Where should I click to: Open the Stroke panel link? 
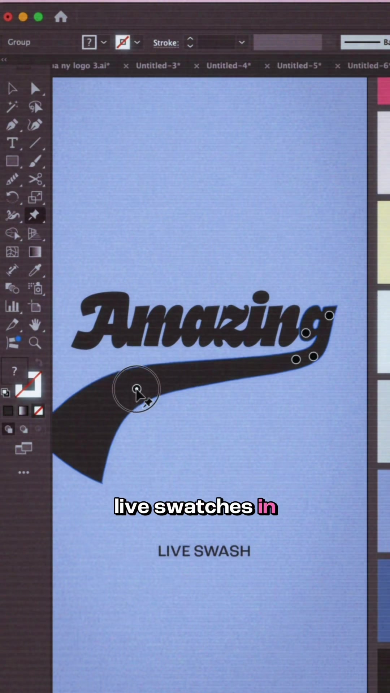tap(166, 43)
